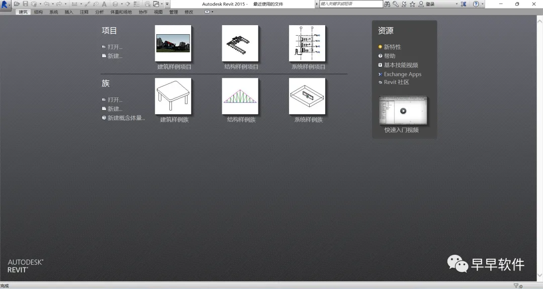Click the Subscription Center key icon

pyautogui.click(x=396, y=4)
